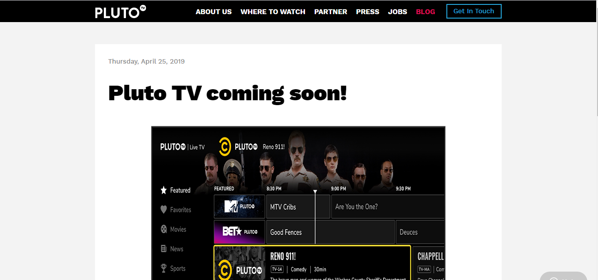Go to the Blog page
598x280 pixels.
(426, 12)
